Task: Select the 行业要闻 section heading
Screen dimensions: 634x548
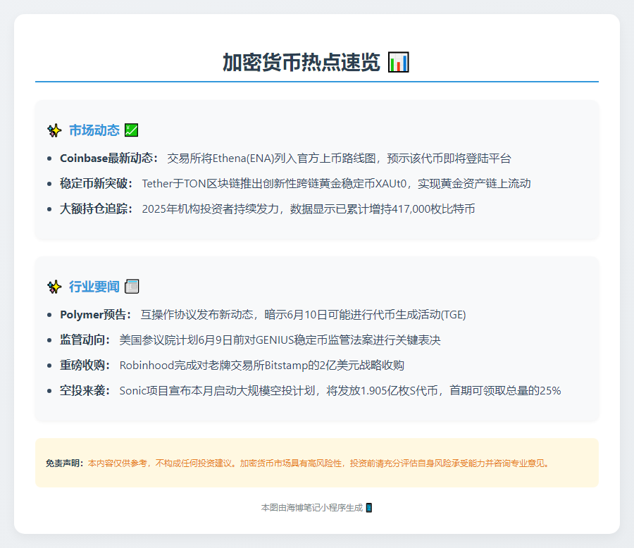Action: pyautogui.click(x=94, y=287)
